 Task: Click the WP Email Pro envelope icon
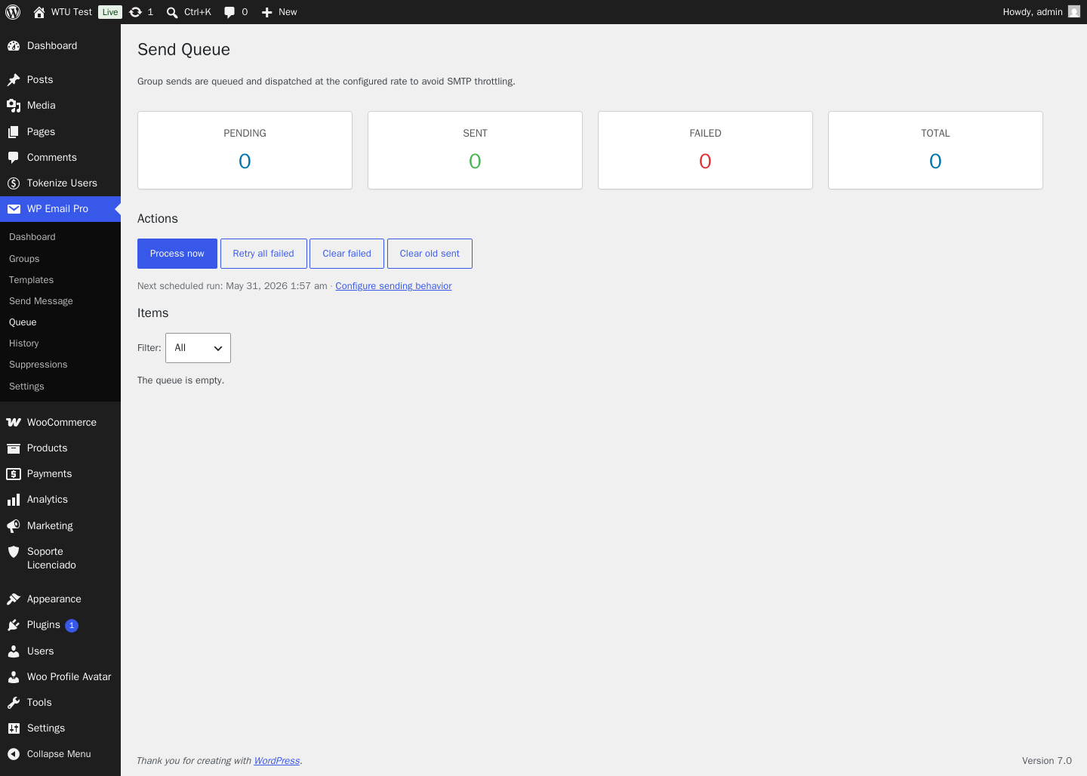(x=14, y=209)
